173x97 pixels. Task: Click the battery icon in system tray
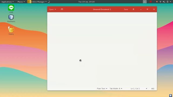[168, 2]
